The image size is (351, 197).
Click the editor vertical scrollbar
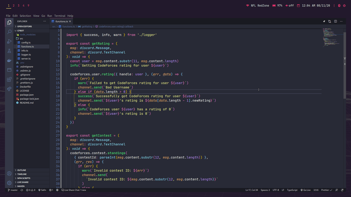[x=345, y=78]
